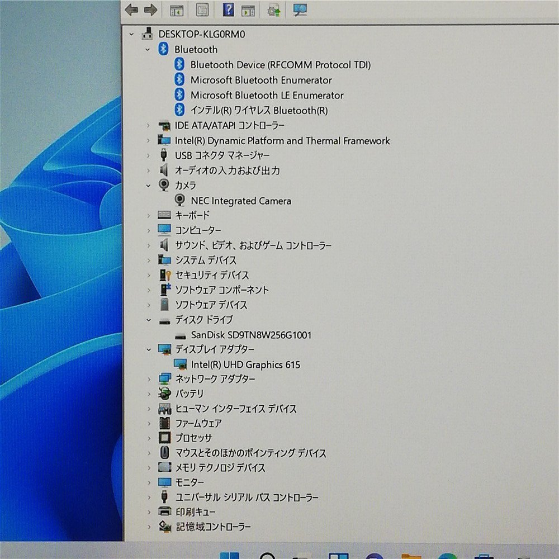This screenshot has height=559, width=559.
Task: Expand Intel(R) Dynamic Platform and Thermal Framework
Action: pyautogui.click(x=149, y=140)
